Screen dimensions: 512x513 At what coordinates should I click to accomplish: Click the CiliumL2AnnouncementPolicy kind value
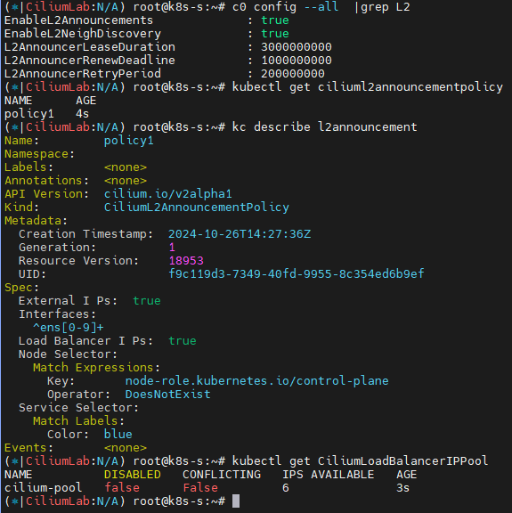(197, 208)
